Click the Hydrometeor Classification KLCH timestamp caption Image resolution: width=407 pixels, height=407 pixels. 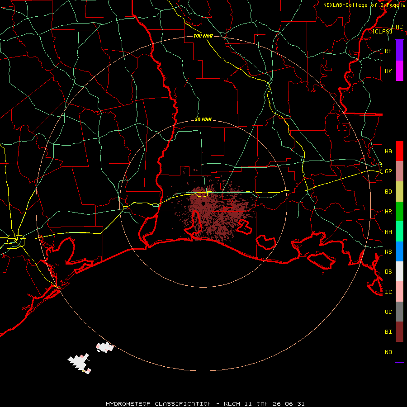pos(205,404)
